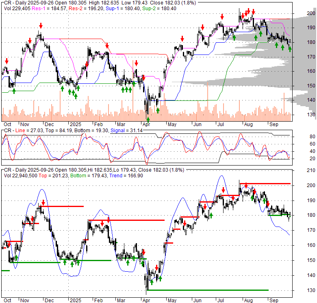The image size is (317, 303).
Task: Click the red Line = 27.03 indicator label
Action: (29, 131)
